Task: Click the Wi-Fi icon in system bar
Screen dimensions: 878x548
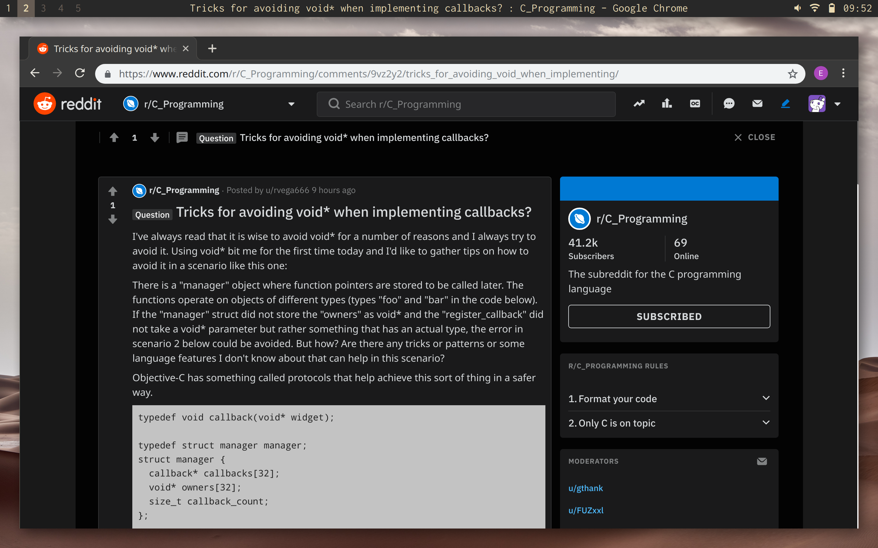Action: (x=815, y=8)
